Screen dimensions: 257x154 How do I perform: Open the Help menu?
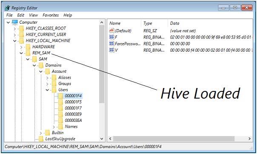(68, 15)
